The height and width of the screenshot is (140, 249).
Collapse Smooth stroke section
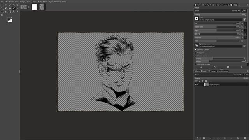[195, 56]
